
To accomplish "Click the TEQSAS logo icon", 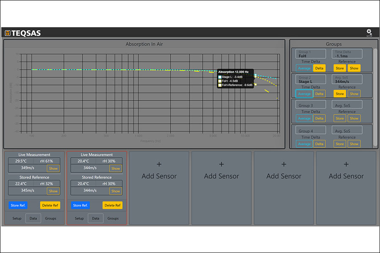I will (x=8, y=33).
